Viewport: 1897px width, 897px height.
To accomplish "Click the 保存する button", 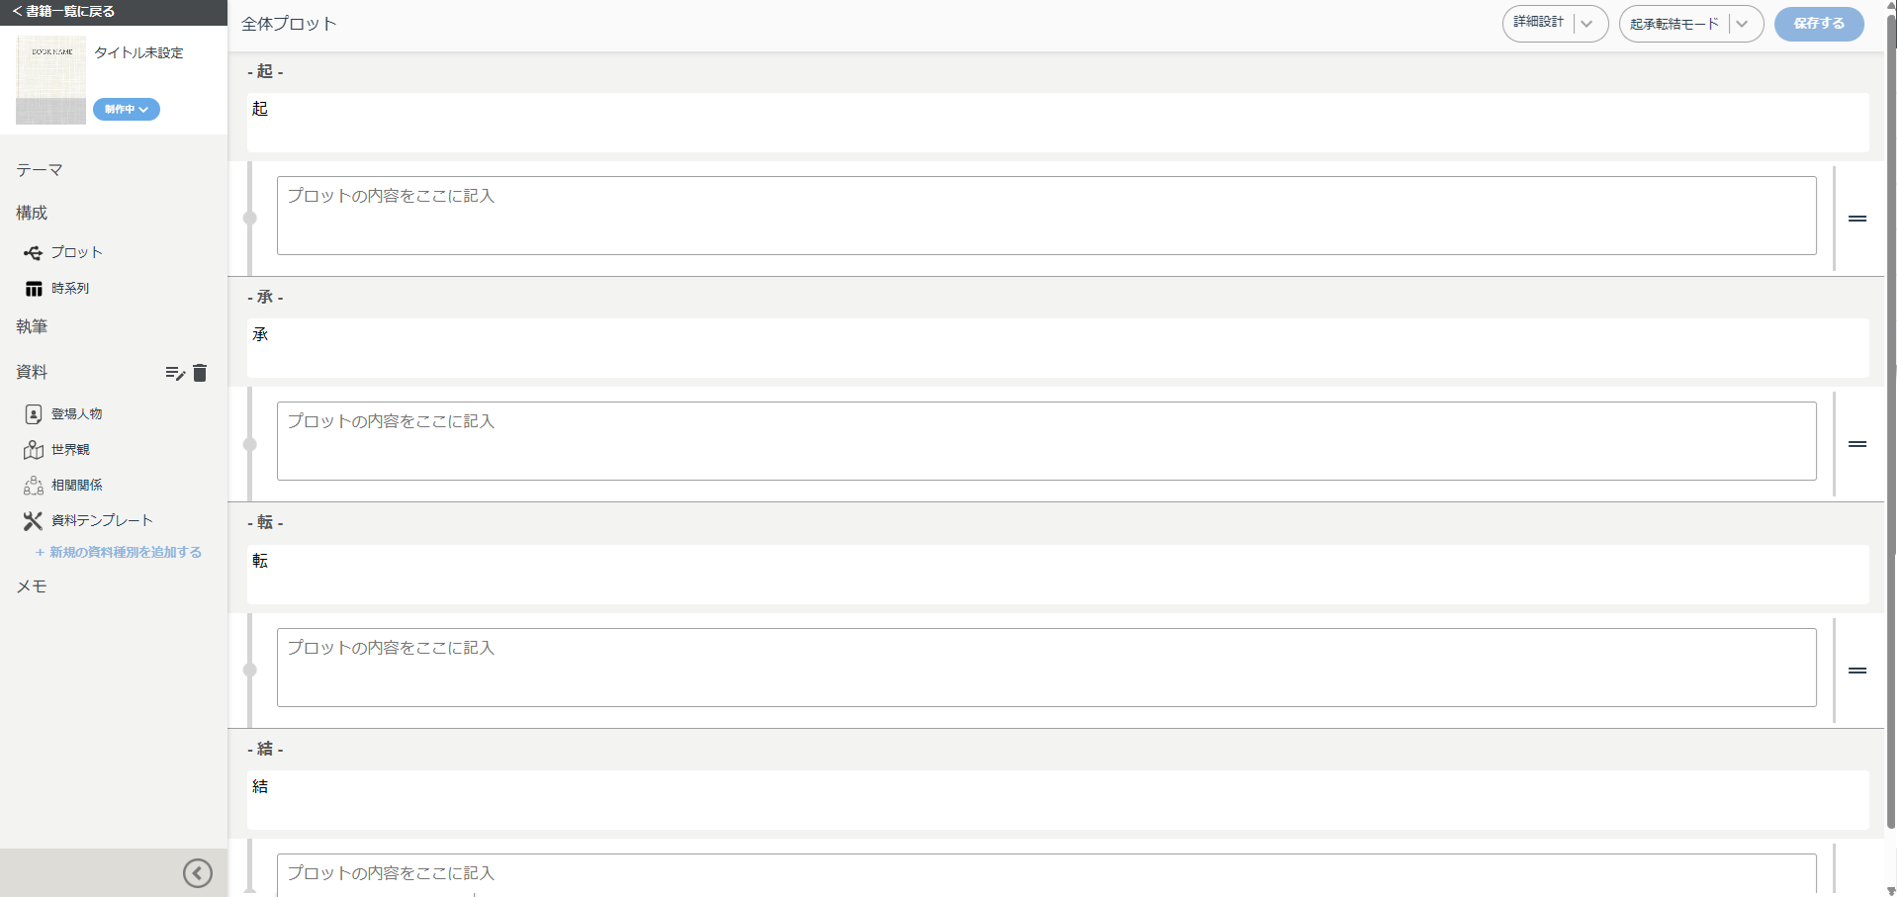I will pos(1819,24).
